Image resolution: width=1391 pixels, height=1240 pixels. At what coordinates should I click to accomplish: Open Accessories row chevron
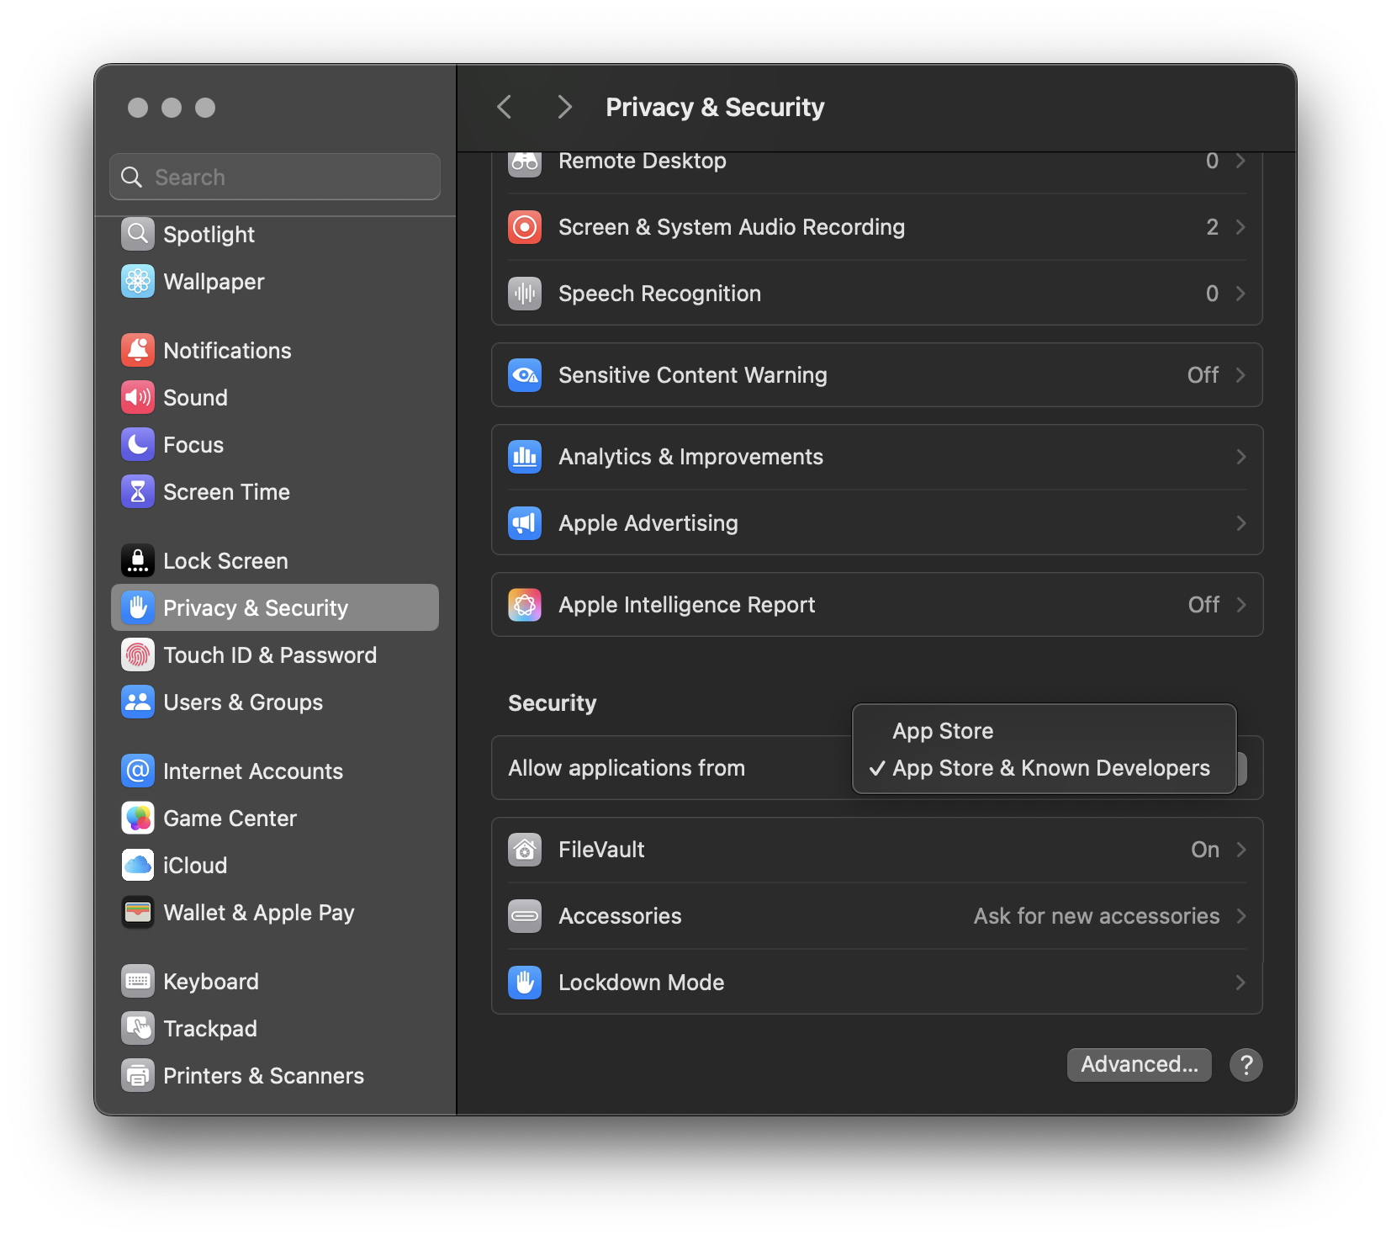tap(1240, 916)
